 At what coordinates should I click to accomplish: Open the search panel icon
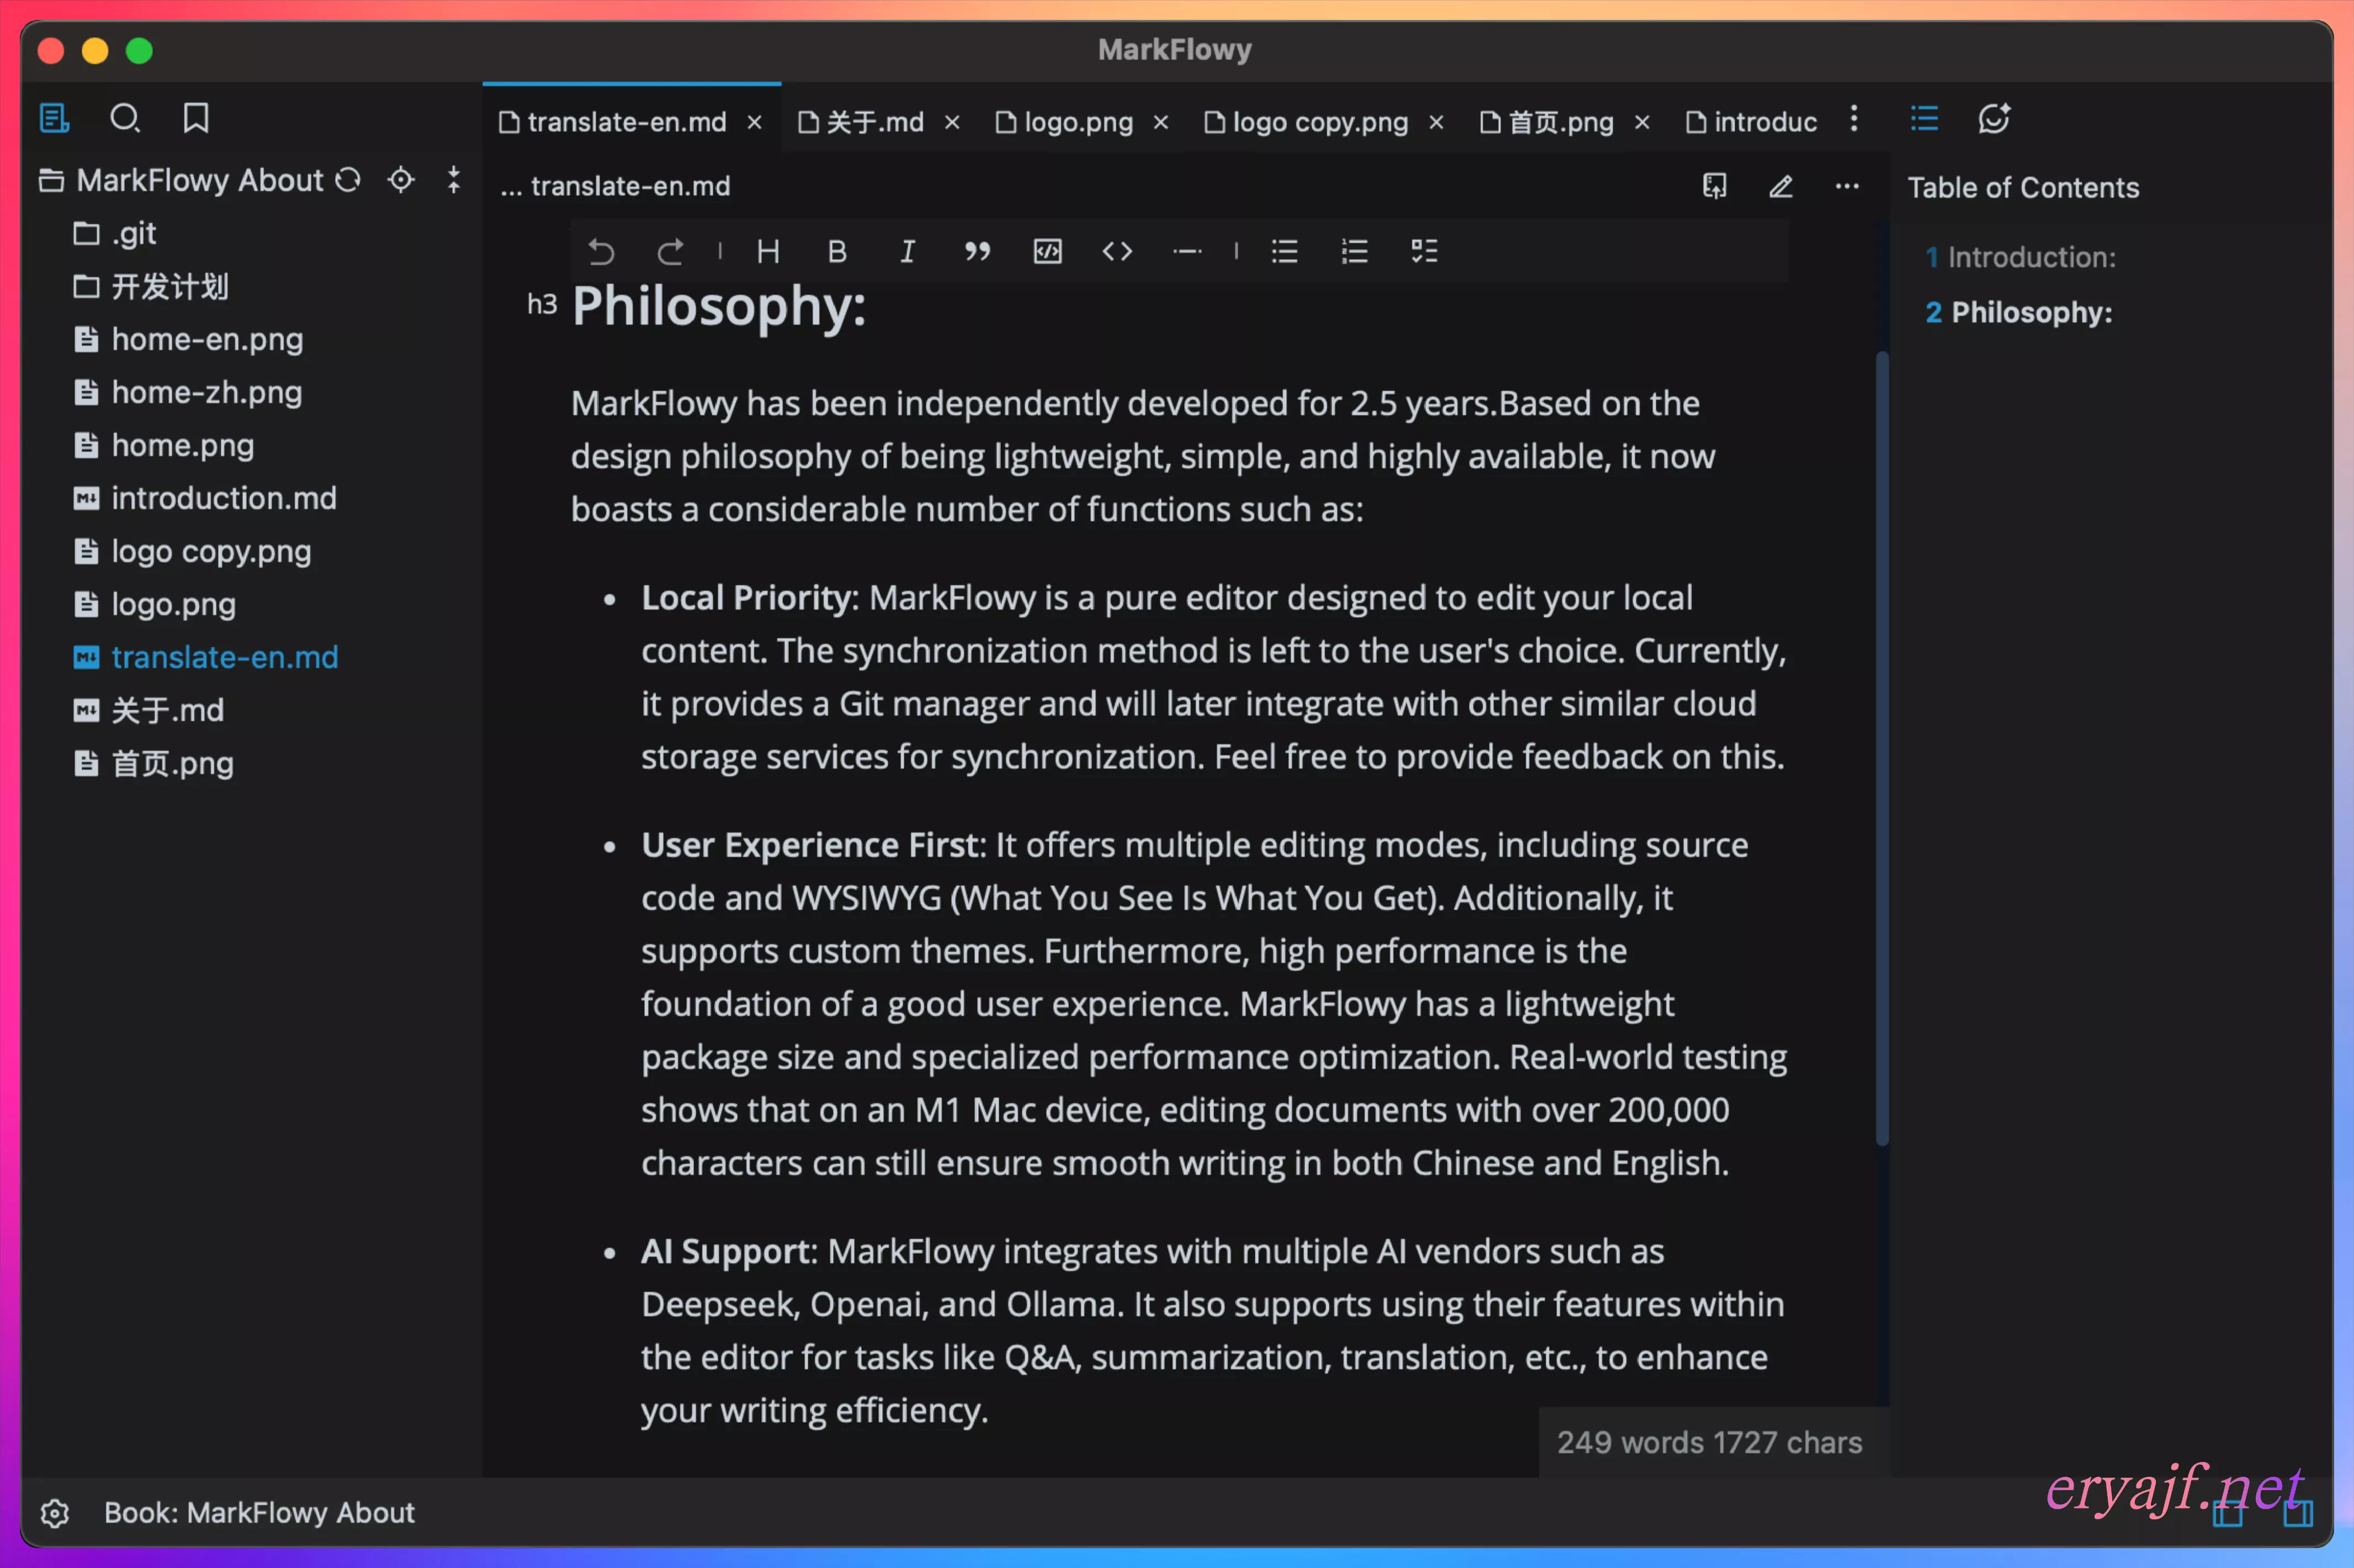click(x=125, y=118)
